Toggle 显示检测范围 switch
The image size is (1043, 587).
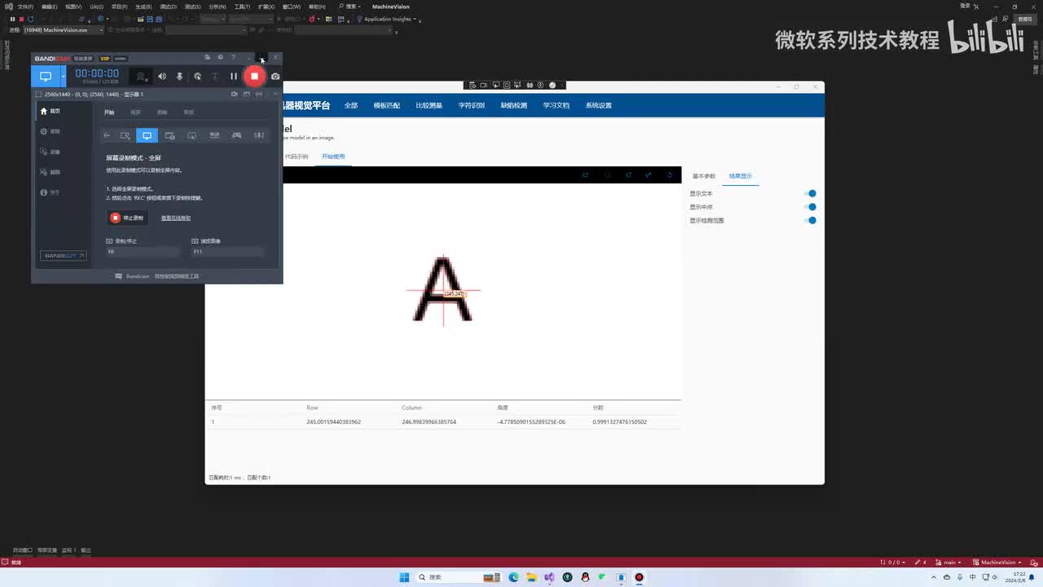[809, 220]
